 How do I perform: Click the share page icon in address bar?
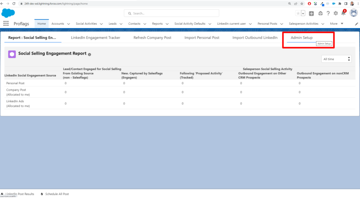296,4
